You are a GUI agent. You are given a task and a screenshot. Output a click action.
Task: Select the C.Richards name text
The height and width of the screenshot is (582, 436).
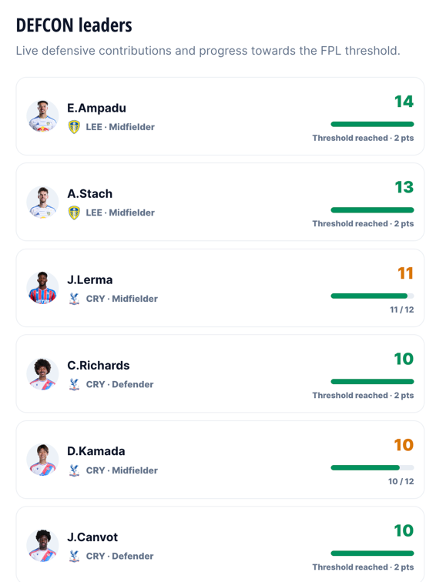99,366
